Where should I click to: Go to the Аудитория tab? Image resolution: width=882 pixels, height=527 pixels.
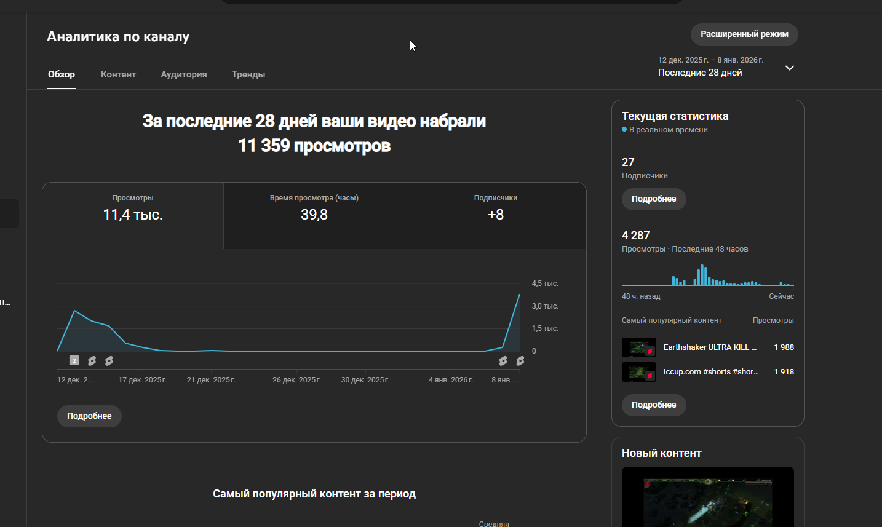click(x=184, y=74)
